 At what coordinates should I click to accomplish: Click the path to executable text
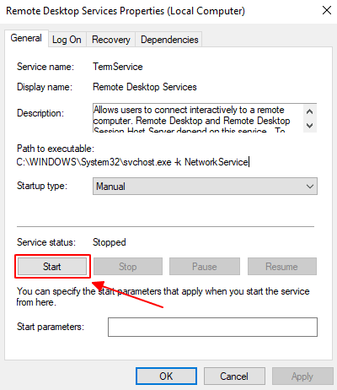132,162
